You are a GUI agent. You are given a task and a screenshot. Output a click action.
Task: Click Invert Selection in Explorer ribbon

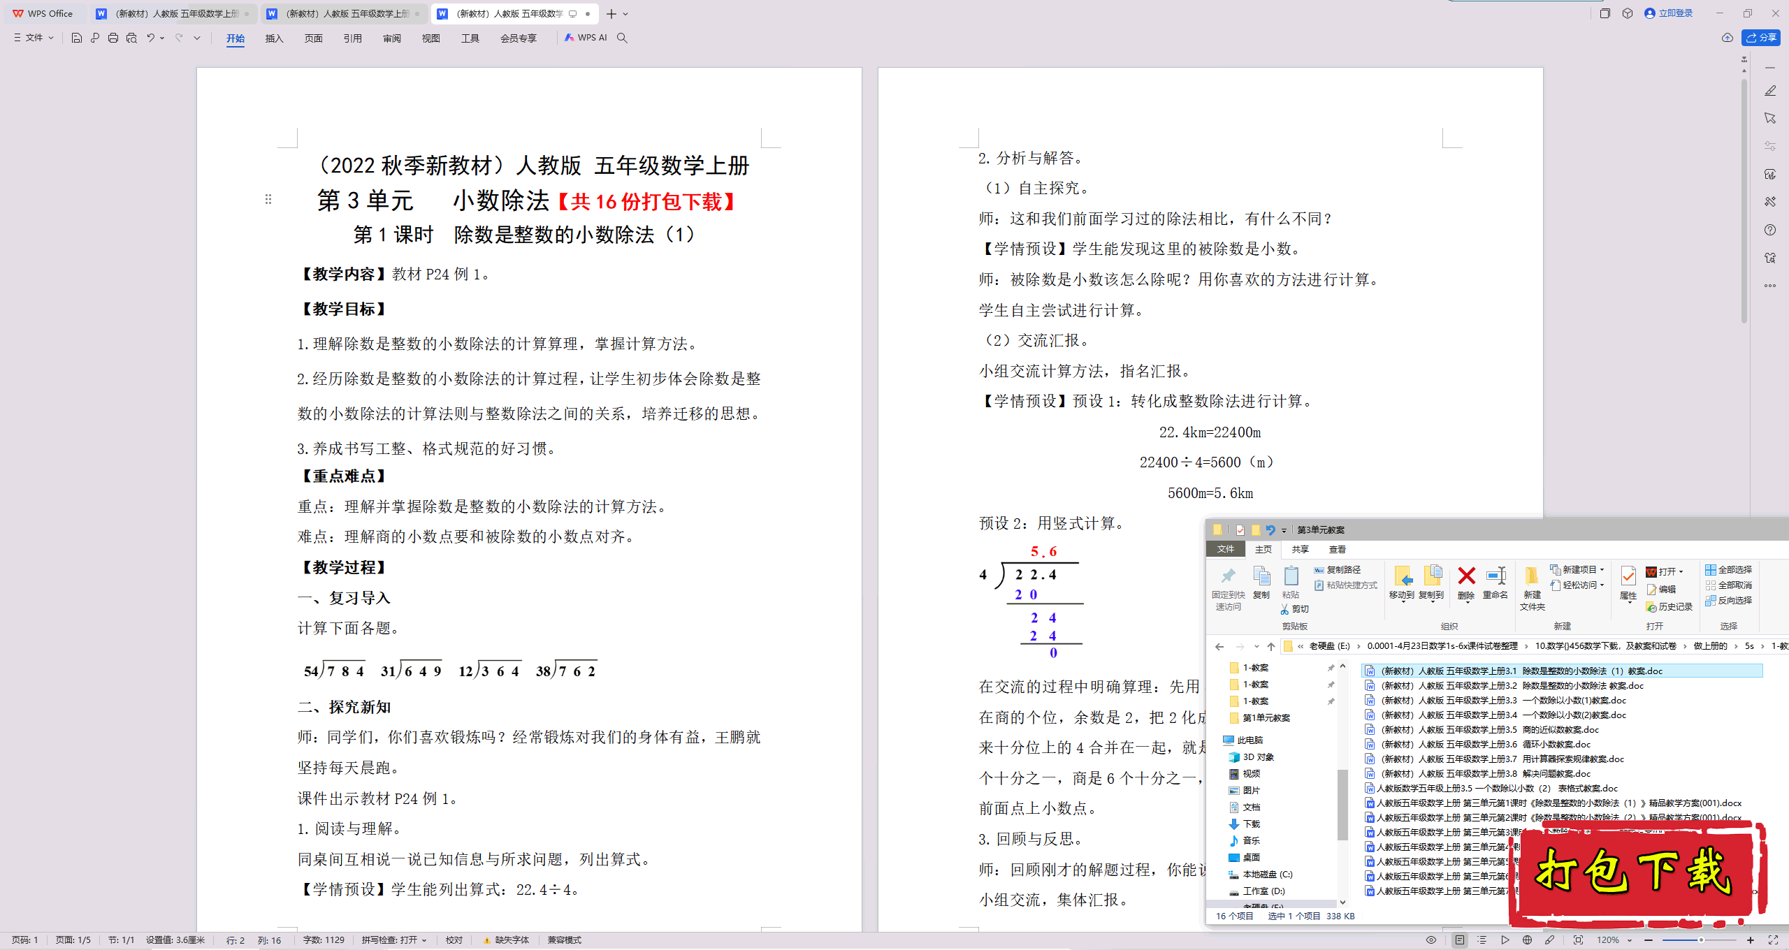pos(1729,601)
